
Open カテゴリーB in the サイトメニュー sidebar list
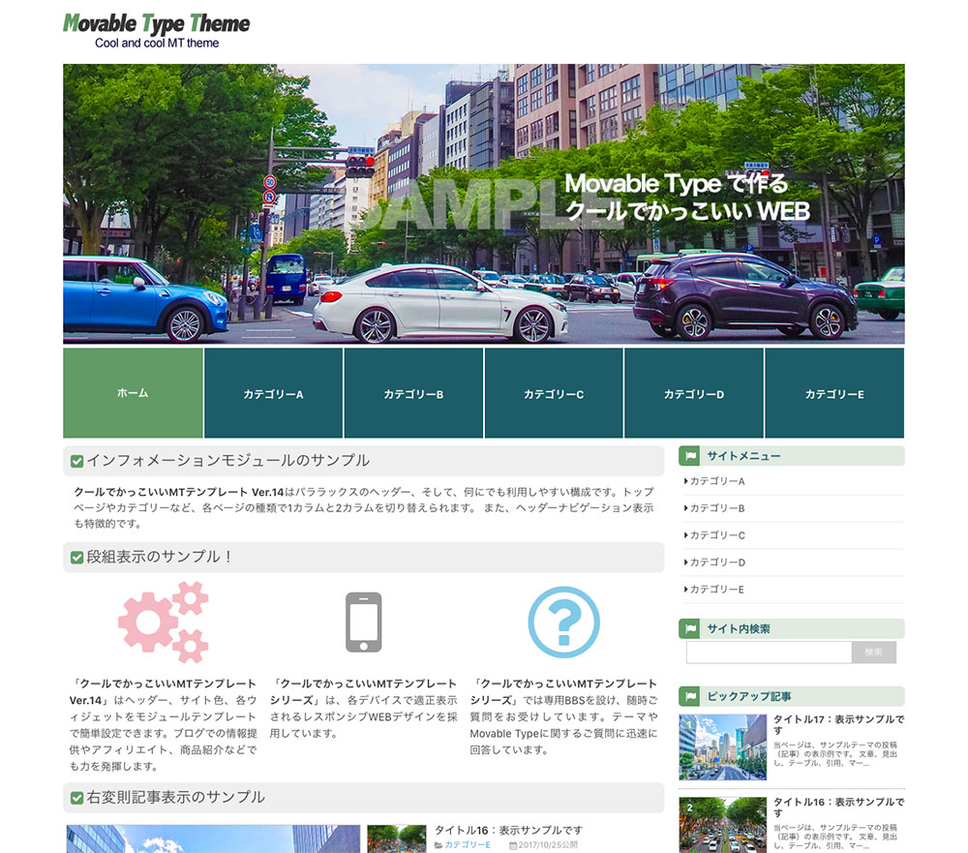(x=717, y=508)
